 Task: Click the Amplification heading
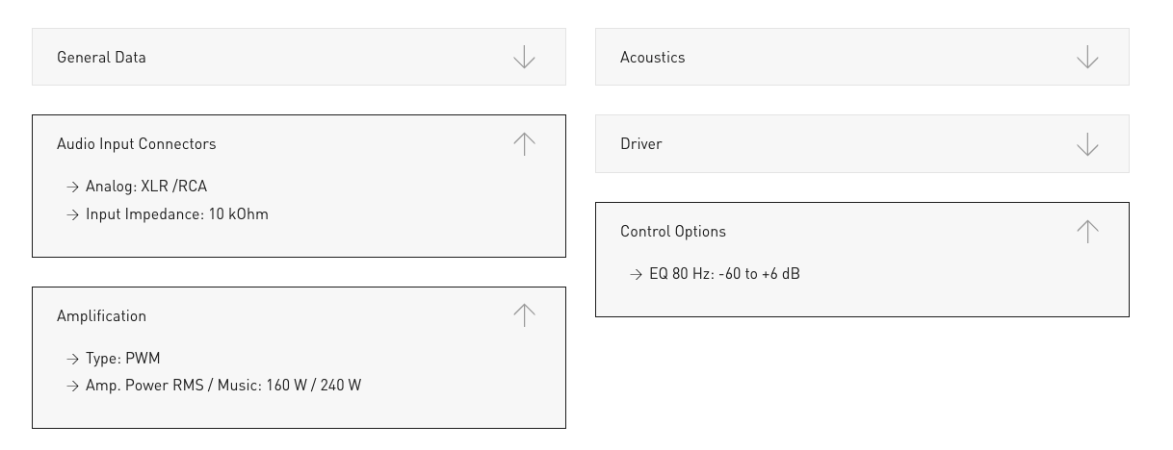pyautogui.click(x=101, y=316)
